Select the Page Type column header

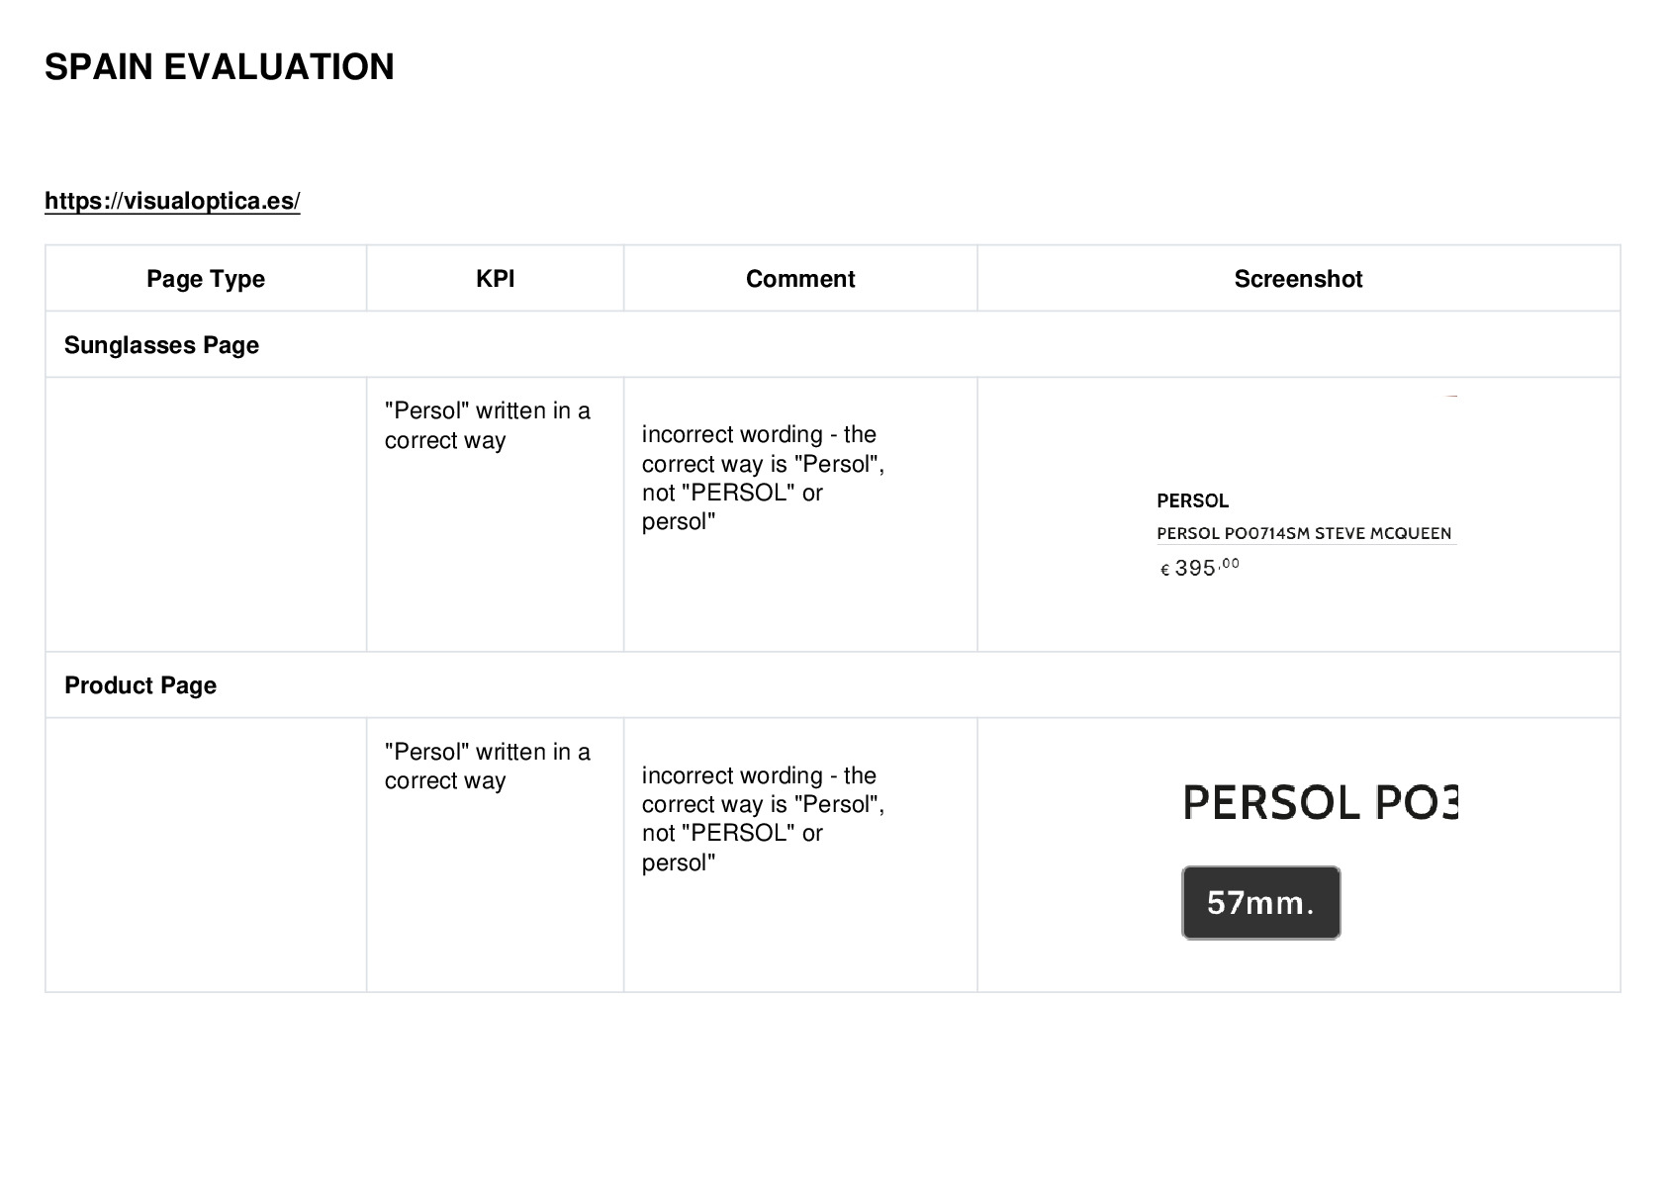pyautogui.click(x=206, y=279)
